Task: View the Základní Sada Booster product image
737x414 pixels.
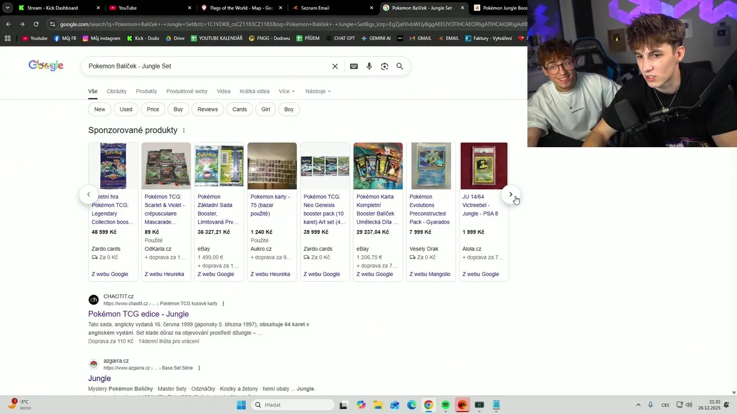Action: pyautogui.click(x=219, y=166)
